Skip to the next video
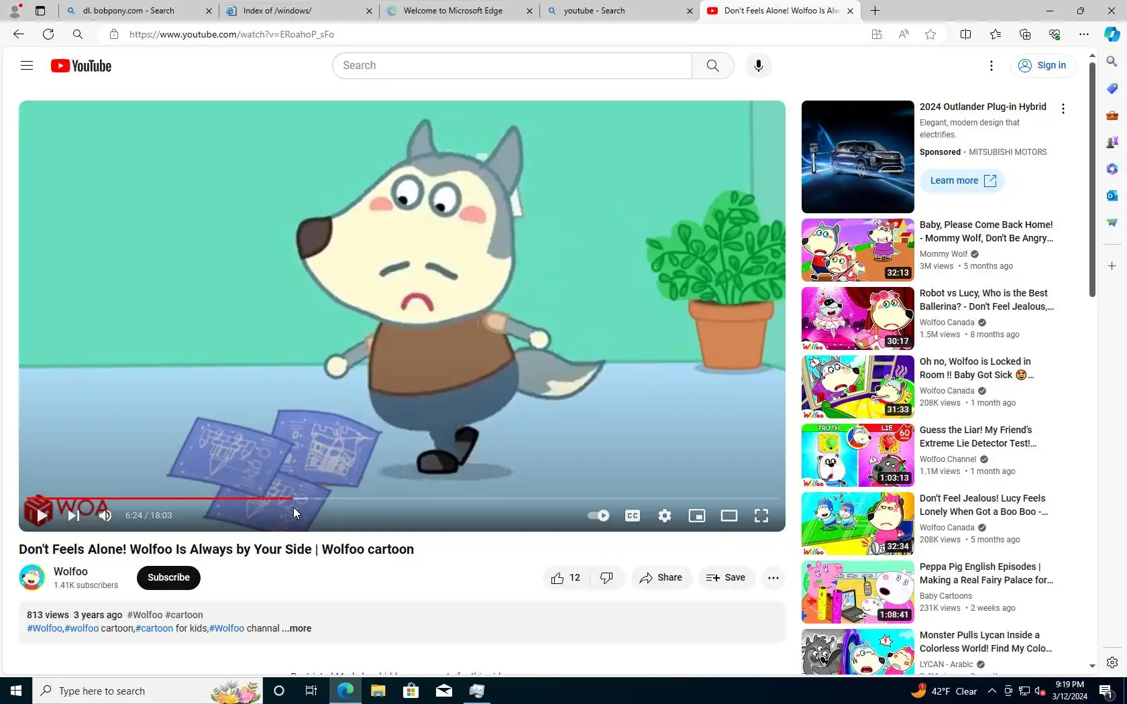This screenshot has height=704, width=1127. [x=73, y=516]
